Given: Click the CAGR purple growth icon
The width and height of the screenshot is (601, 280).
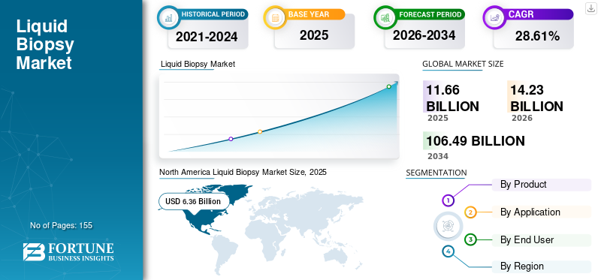Looking at the screenshot, I should click(494, 17).
